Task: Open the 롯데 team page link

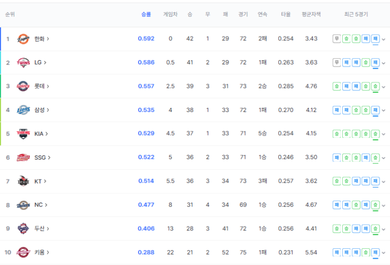Action: click(x=41, y=86)
